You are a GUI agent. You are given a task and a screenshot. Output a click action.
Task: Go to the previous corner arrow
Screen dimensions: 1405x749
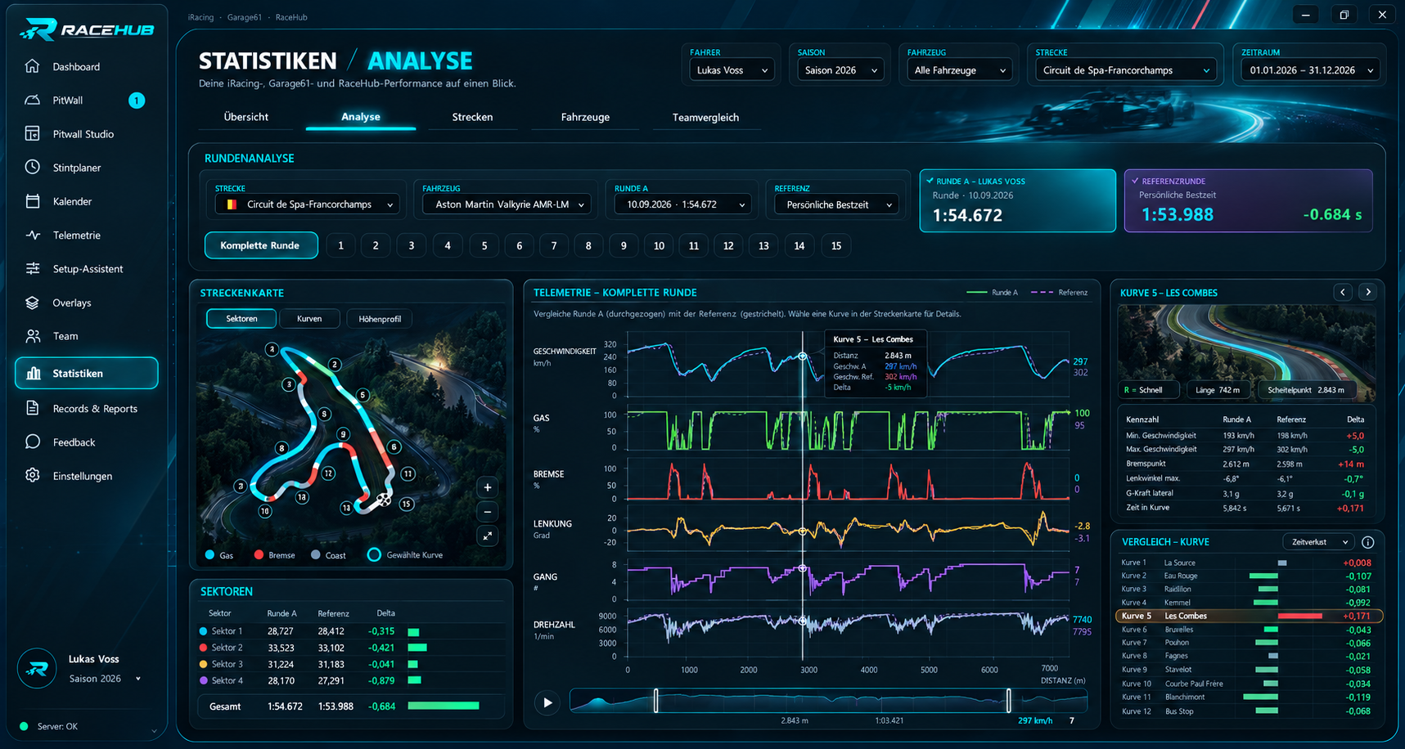coord(1343,292)
